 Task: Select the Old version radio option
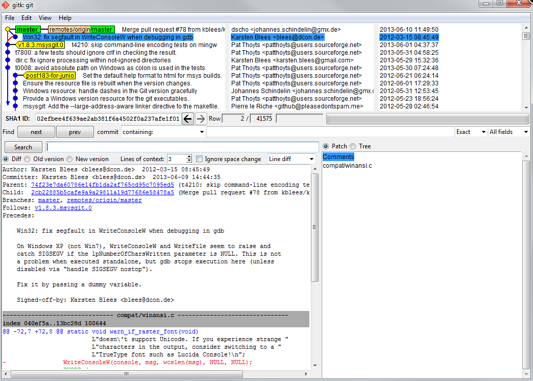[x=27, y=159]
